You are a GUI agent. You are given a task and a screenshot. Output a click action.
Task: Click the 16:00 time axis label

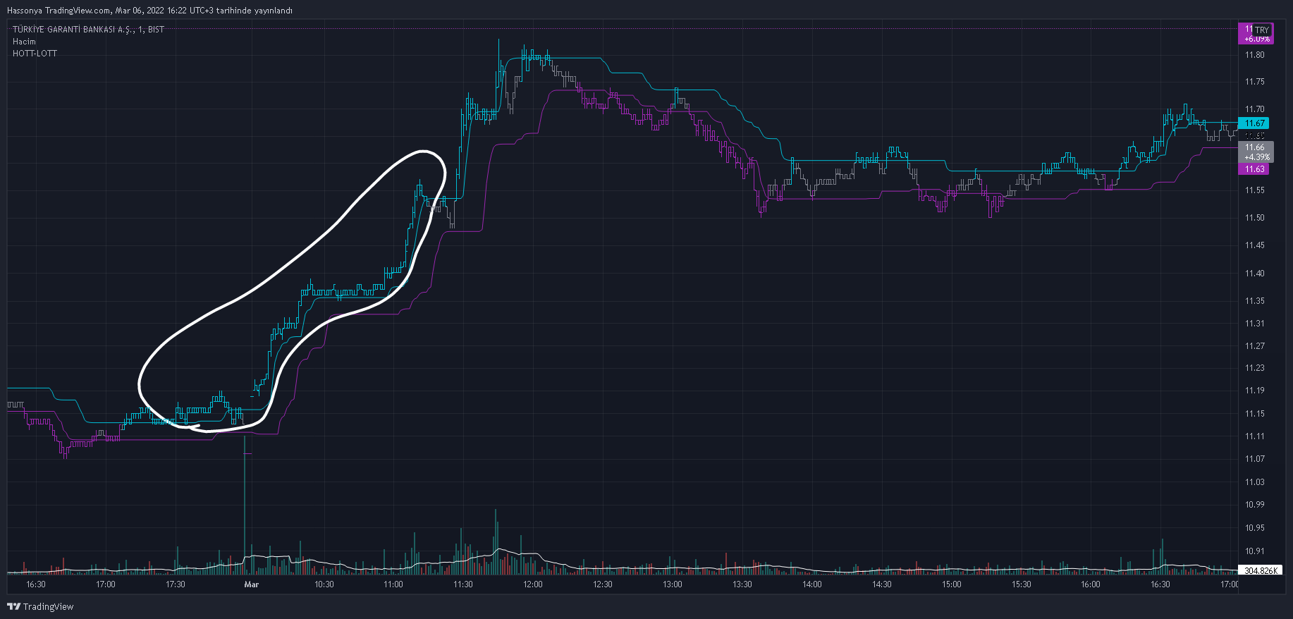click(x=1091, y=584)
